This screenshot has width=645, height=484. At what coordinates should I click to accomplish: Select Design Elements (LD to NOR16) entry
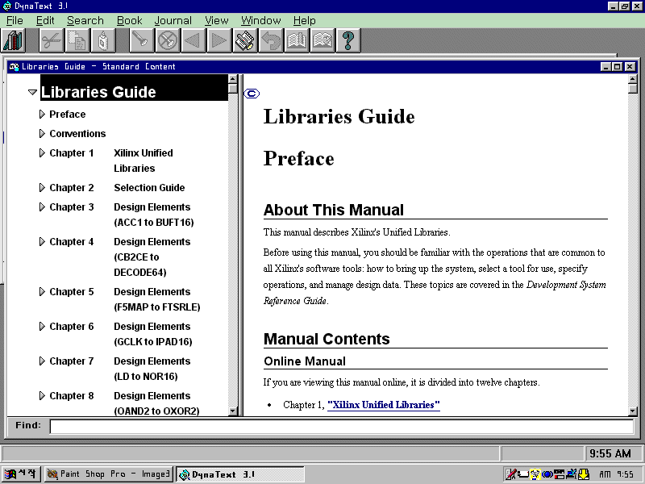coord(152,369)
